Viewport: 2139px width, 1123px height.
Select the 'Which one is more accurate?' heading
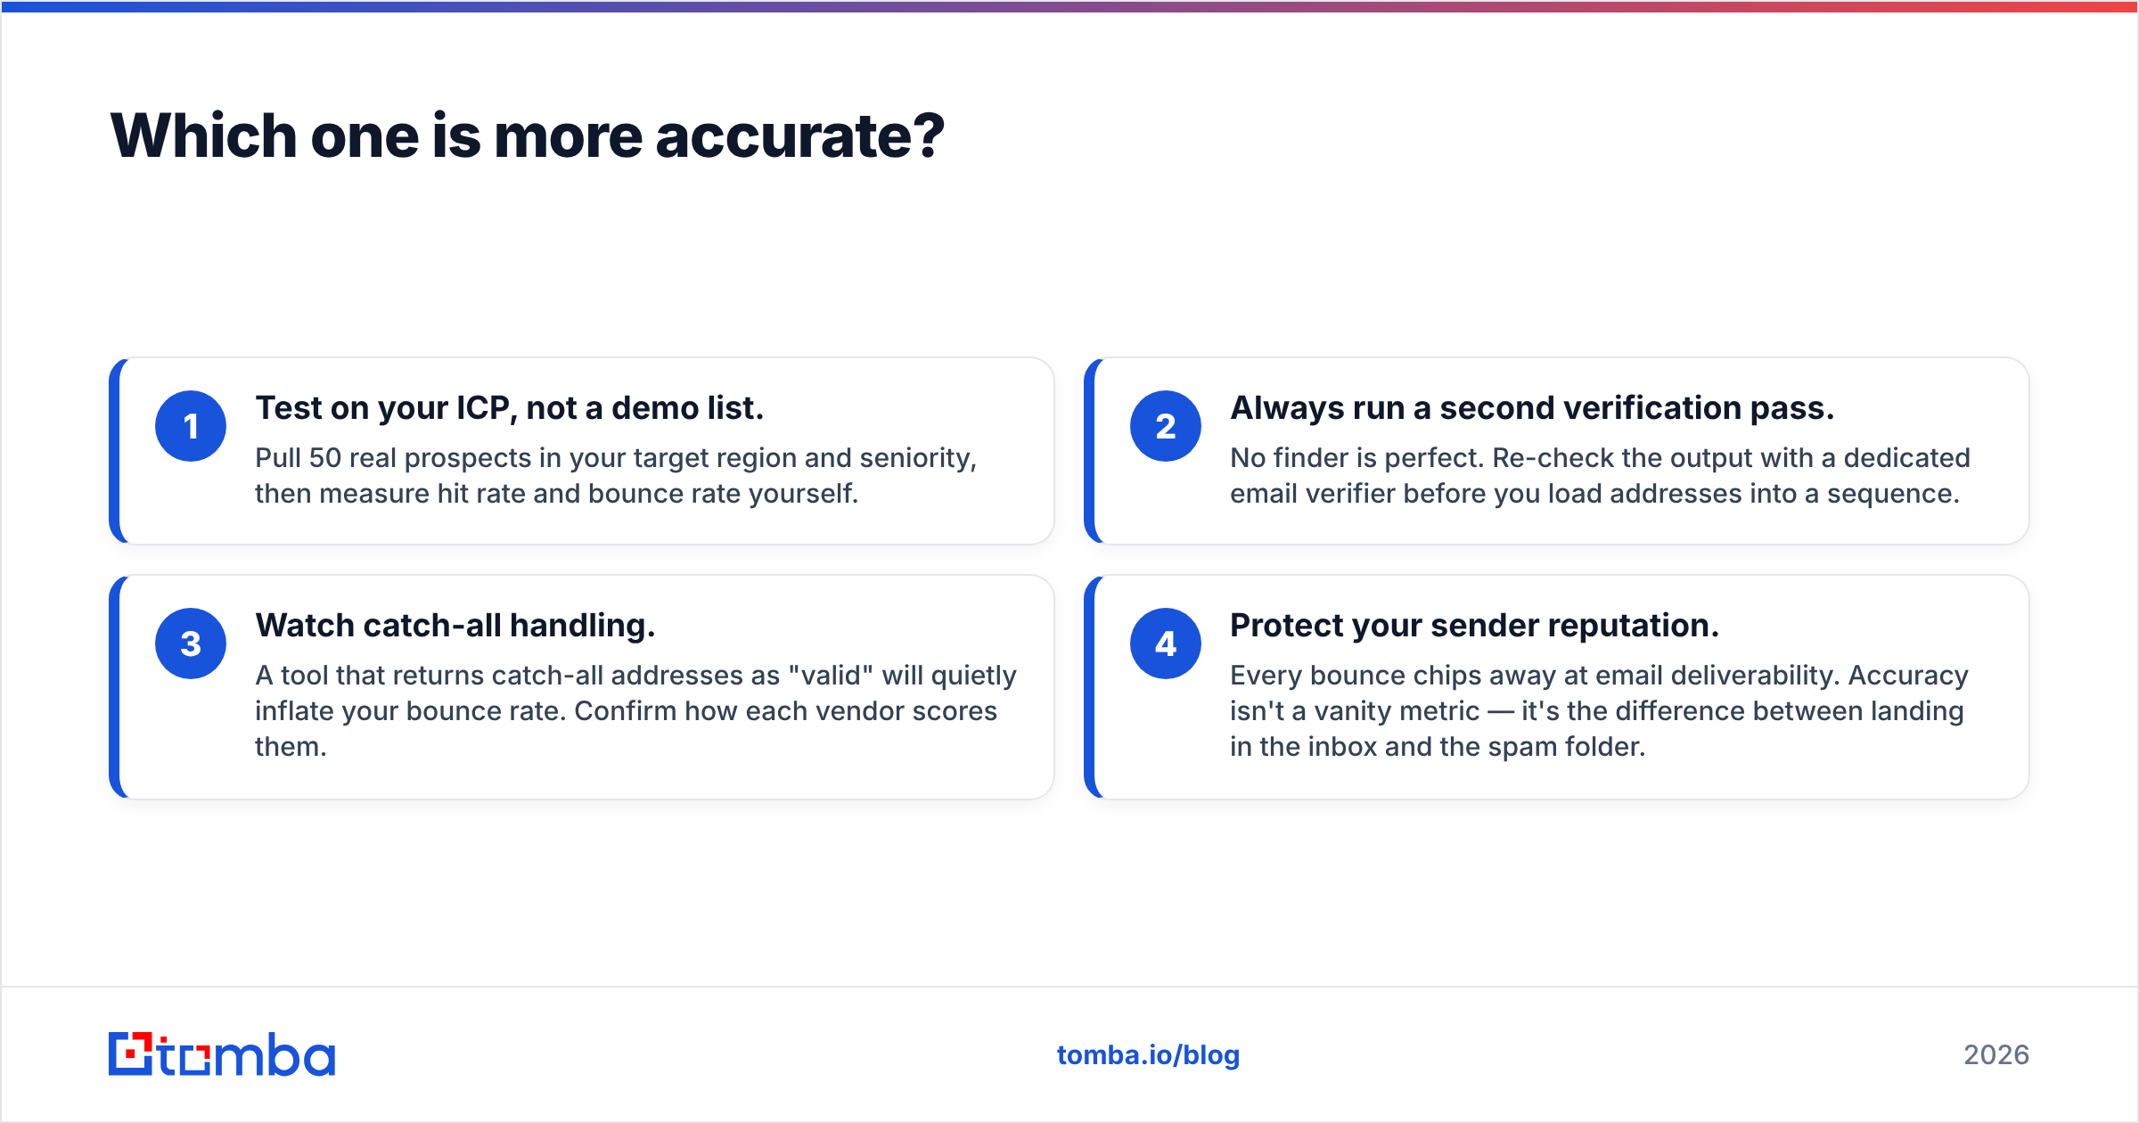(527, 135)
